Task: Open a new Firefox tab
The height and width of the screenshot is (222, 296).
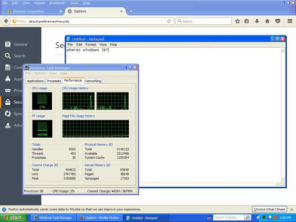Action: (x=131, y=11)
